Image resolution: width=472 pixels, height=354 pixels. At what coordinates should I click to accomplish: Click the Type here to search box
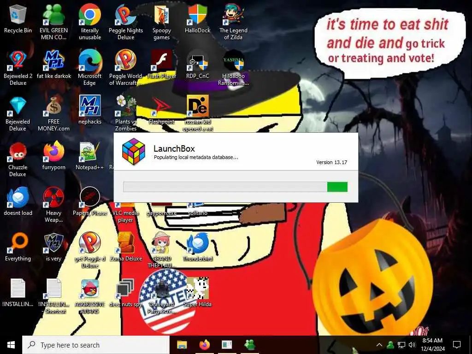[x=96, y=345]
